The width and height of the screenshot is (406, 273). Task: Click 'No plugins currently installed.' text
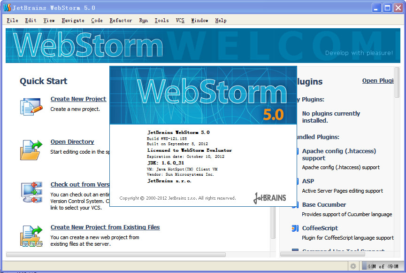click(x=331, y=117)
